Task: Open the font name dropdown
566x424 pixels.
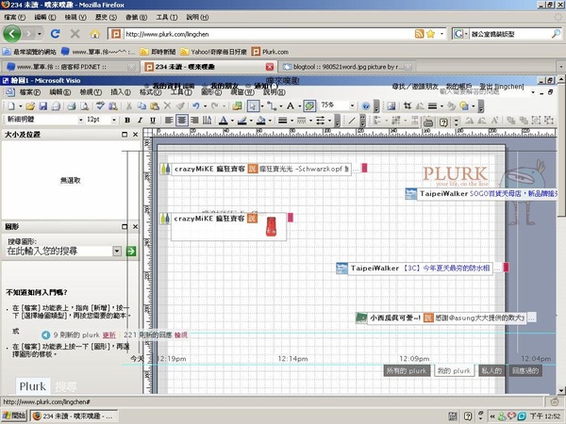Action: click(x=80, y=120)
